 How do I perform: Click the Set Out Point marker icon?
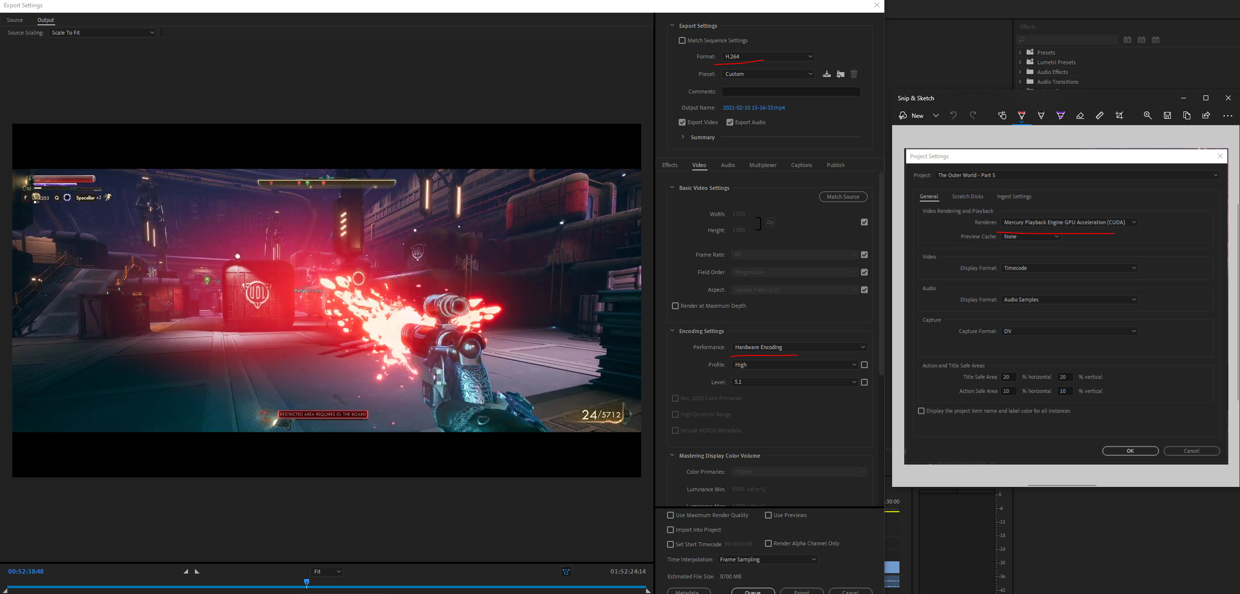[197, 572]
